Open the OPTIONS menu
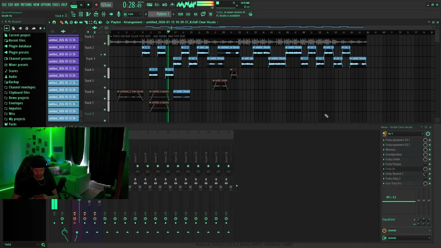 pos(46,4)
